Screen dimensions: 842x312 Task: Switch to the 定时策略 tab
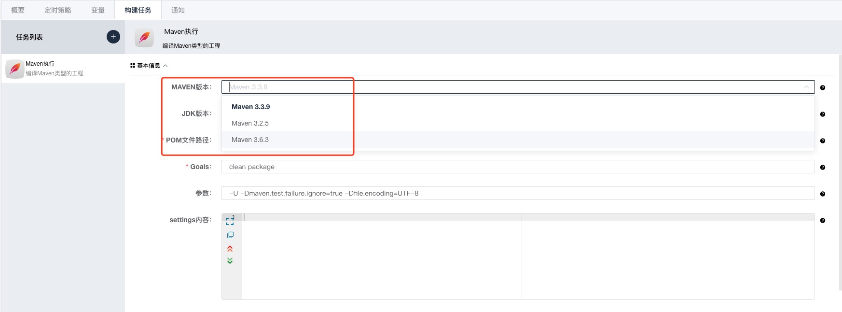58,10
